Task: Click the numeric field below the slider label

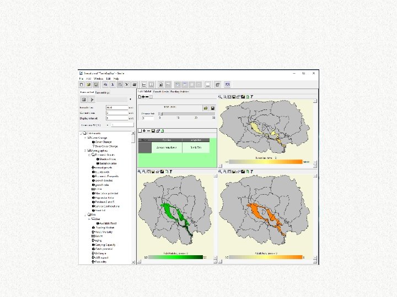Action: click(x=148, y=118)
